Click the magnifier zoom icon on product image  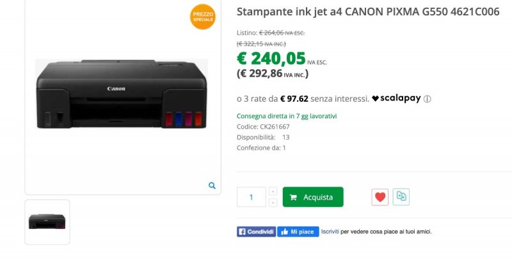pyautogui.click(x=212, y=186)
